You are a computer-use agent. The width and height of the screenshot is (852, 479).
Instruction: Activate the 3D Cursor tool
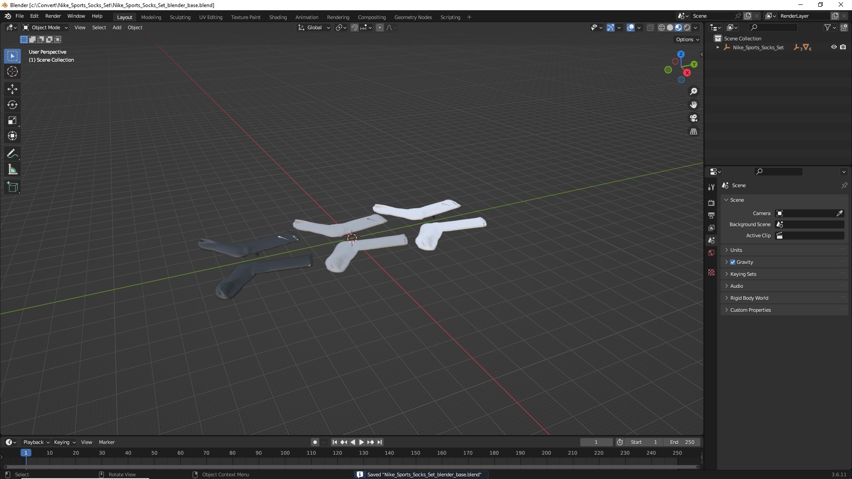[x=12, y=71]
